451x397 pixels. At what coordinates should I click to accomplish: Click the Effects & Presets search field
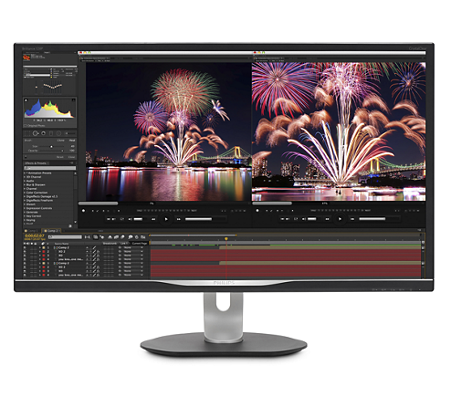[x=50, y=168]
